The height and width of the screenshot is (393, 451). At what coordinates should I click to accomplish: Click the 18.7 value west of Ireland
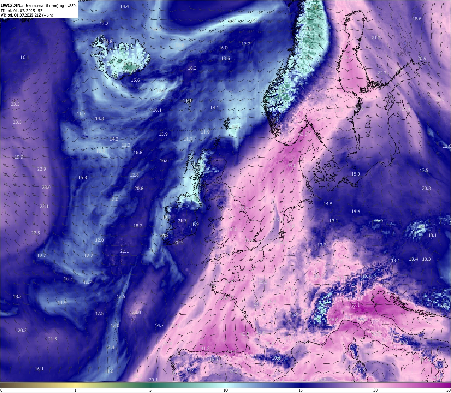138,226
